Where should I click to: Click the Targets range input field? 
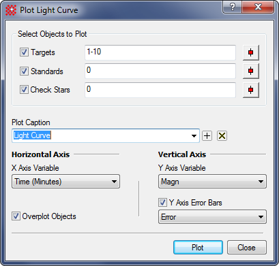coord(160,52)
